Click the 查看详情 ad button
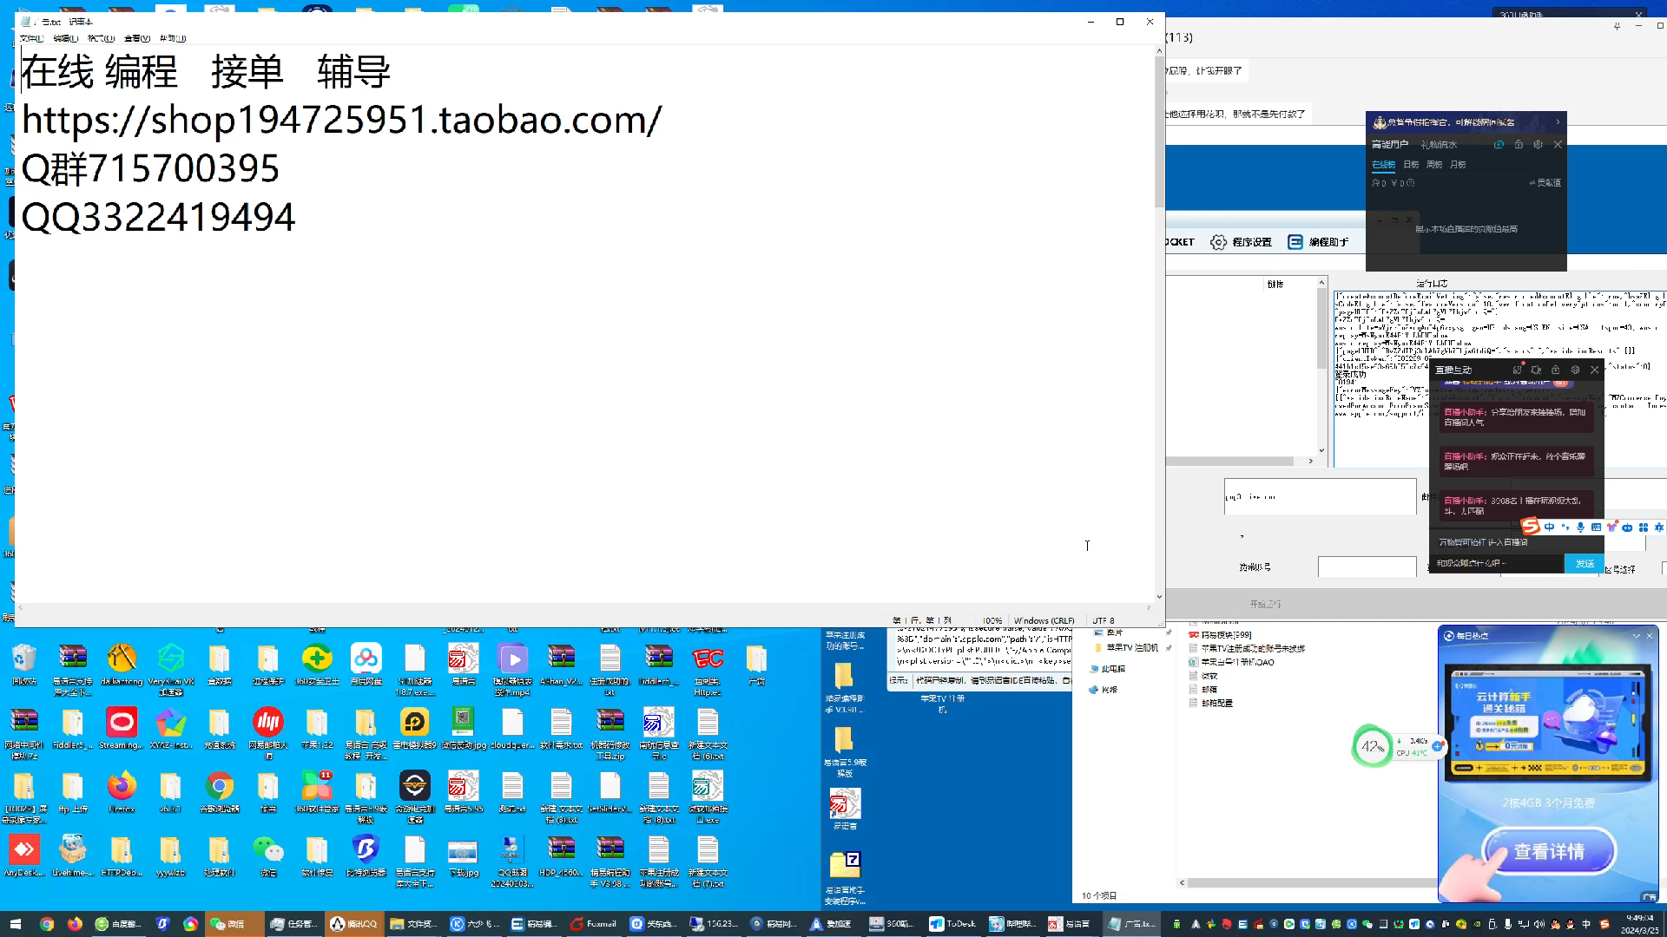1667x937 pixels. point(1549,852)
